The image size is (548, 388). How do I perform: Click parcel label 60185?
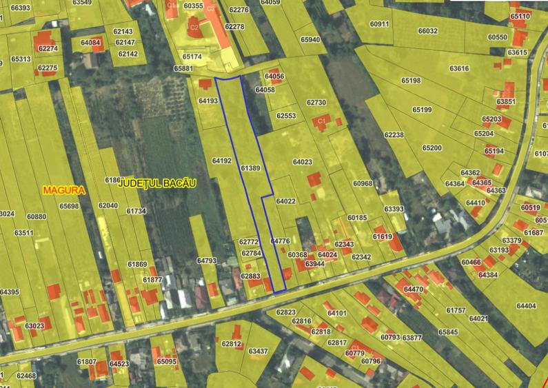pos(357,218)
